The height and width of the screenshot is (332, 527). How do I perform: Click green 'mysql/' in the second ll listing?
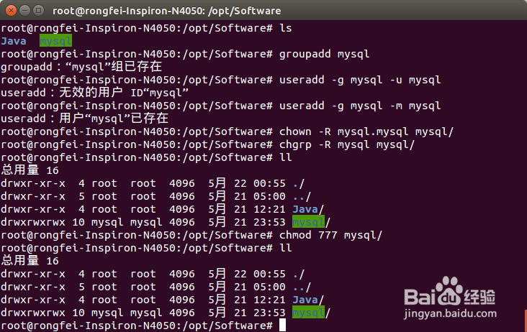pyautogui.click(x=312, y=313)
